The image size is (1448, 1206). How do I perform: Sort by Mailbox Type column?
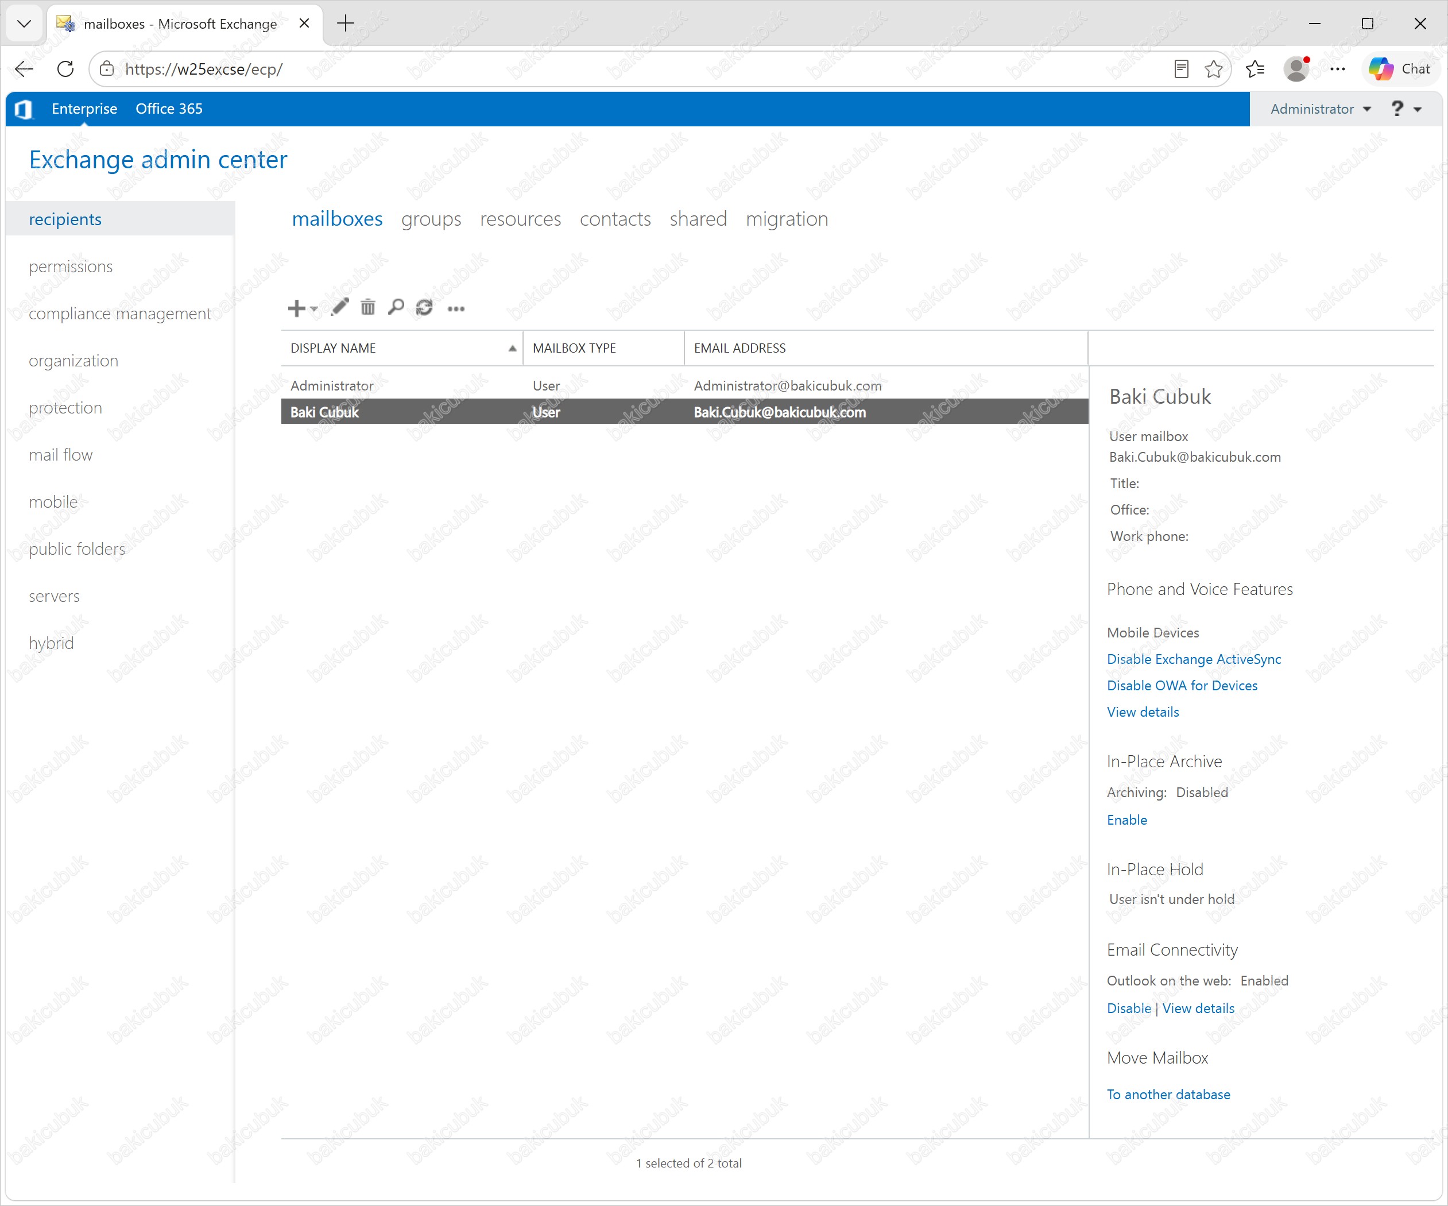(x=603, y=348)
